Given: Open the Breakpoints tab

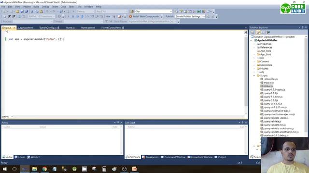Looking at the screenshot, I should [150, 157].
